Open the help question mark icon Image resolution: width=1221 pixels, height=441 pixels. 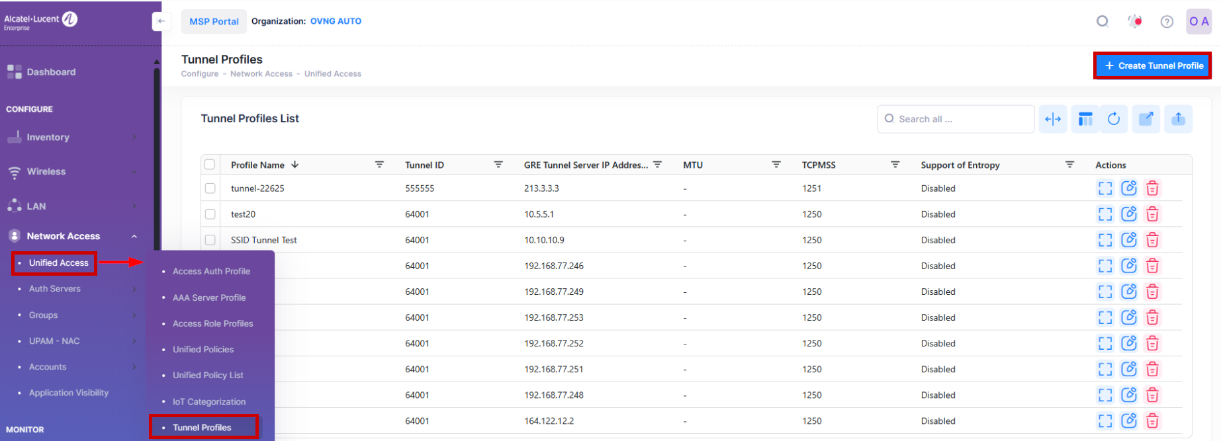1167,22
